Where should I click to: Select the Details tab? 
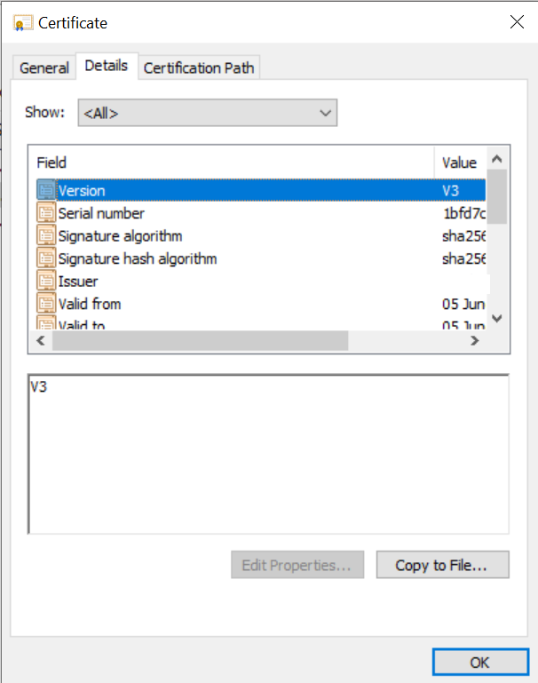click(x=107, y=66)
